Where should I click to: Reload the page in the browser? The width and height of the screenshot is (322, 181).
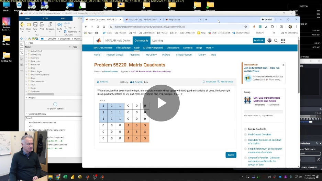tap(98, 26)
